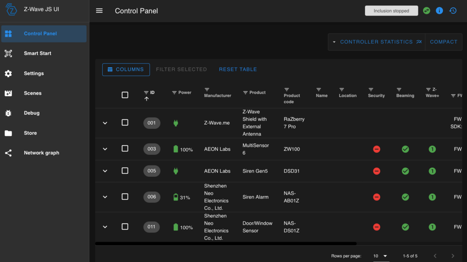Click the Debug bug icon
Viewport: 467px width, 262px height.
tap(8, 113)
